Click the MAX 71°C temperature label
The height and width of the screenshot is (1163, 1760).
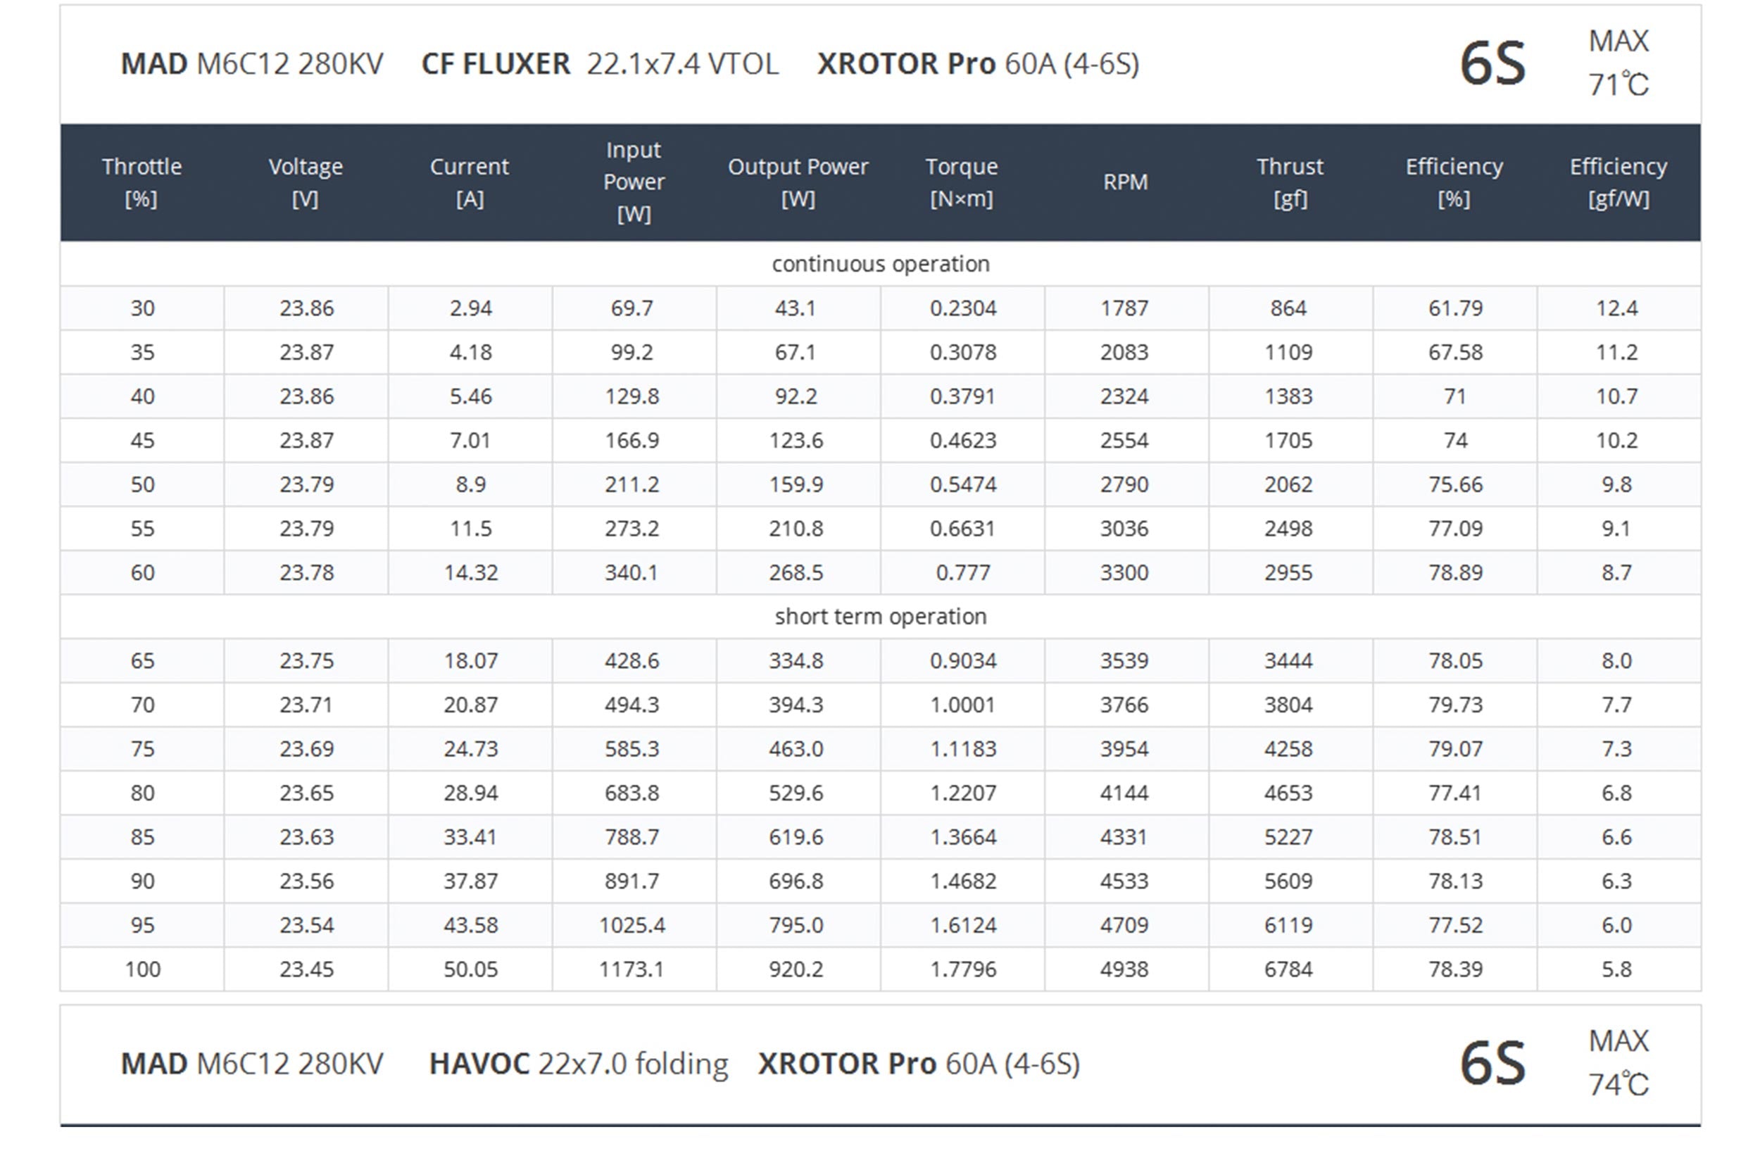pyautogui.click(x=1618, y=63)
